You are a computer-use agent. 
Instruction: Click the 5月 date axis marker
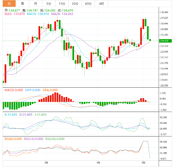(143, 163)
